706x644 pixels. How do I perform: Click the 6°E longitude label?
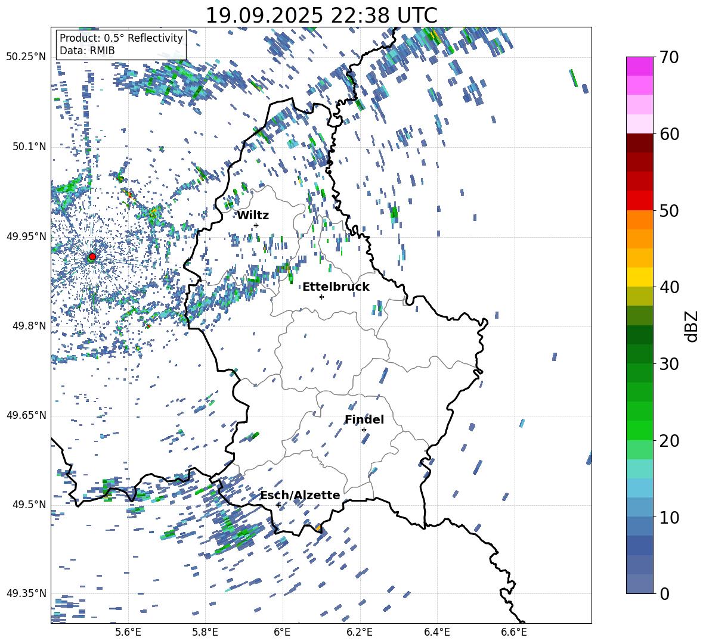click(282, 632)
